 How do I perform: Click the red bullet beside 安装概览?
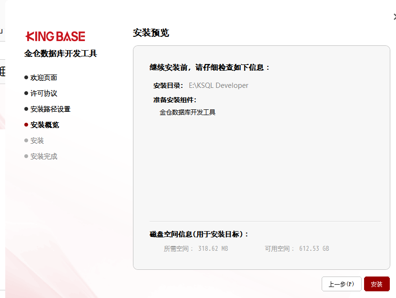click(x=26, y=125)
